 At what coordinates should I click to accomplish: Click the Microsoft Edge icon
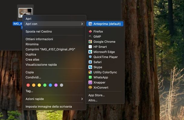point(90,52)
